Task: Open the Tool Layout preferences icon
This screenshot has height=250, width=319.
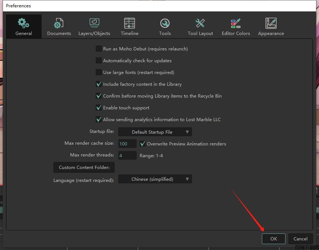Action: coord(200,24)
